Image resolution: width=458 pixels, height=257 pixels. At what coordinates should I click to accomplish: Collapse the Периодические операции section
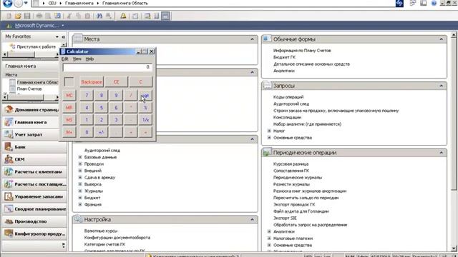tap(441, 153)
